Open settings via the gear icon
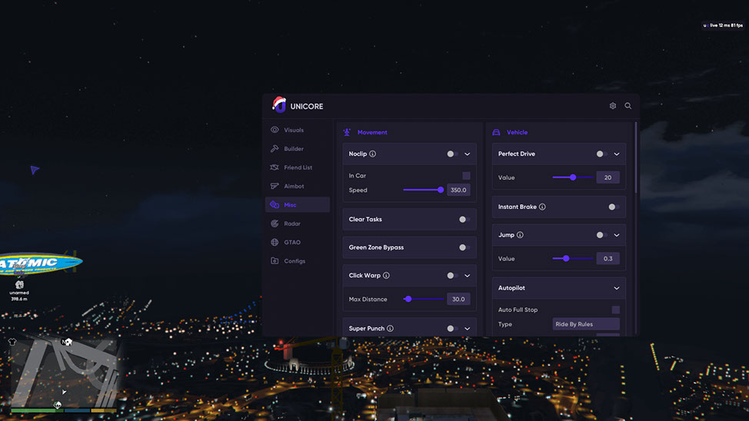The height and width of the screenshot is (421, 749). click(613, 106)
